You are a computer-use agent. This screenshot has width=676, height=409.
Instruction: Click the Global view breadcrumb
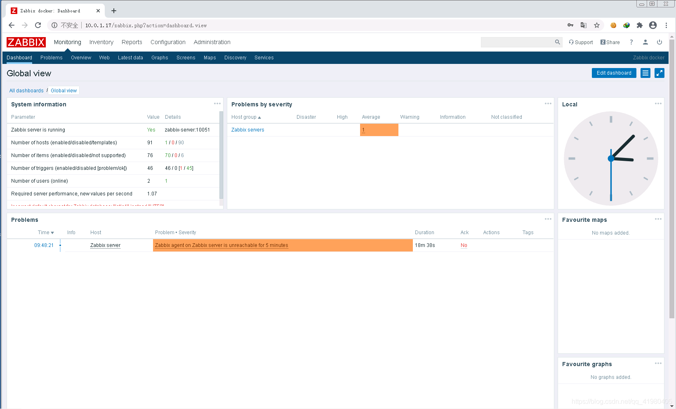coord(64,91)
